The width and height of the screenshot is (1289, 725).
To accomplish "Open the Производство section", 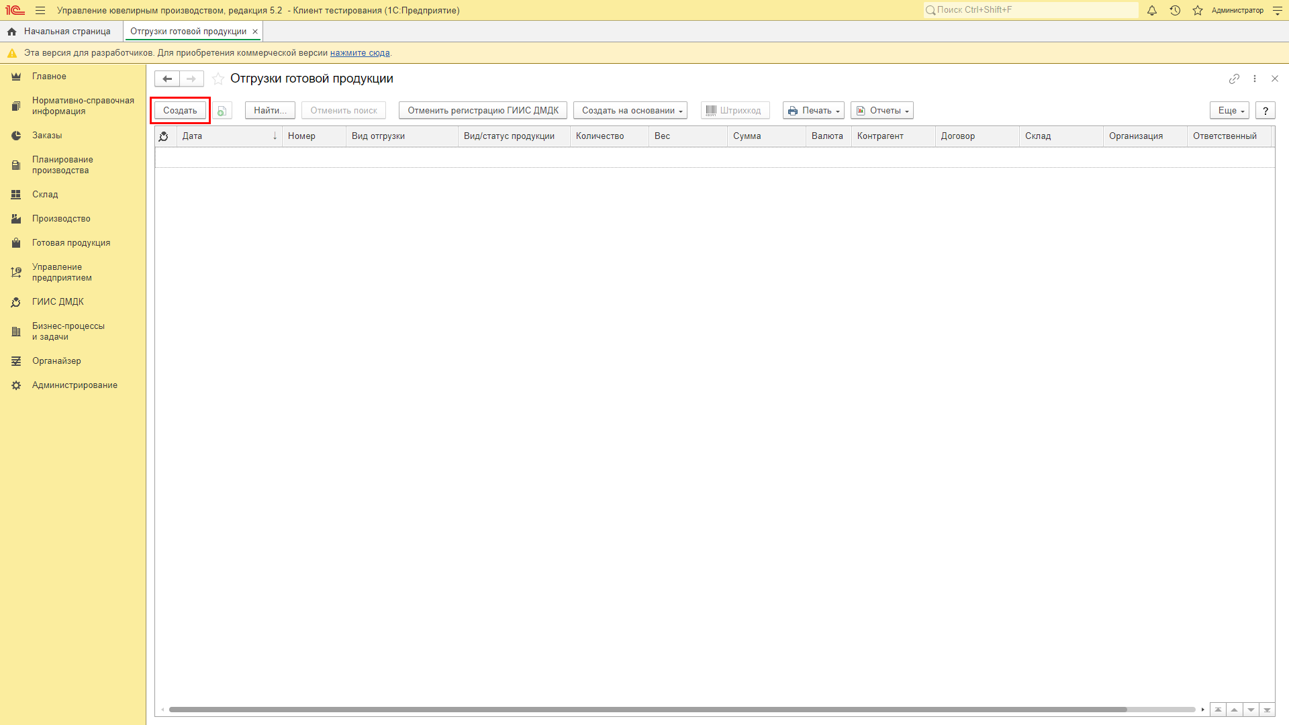I will 73,219.
